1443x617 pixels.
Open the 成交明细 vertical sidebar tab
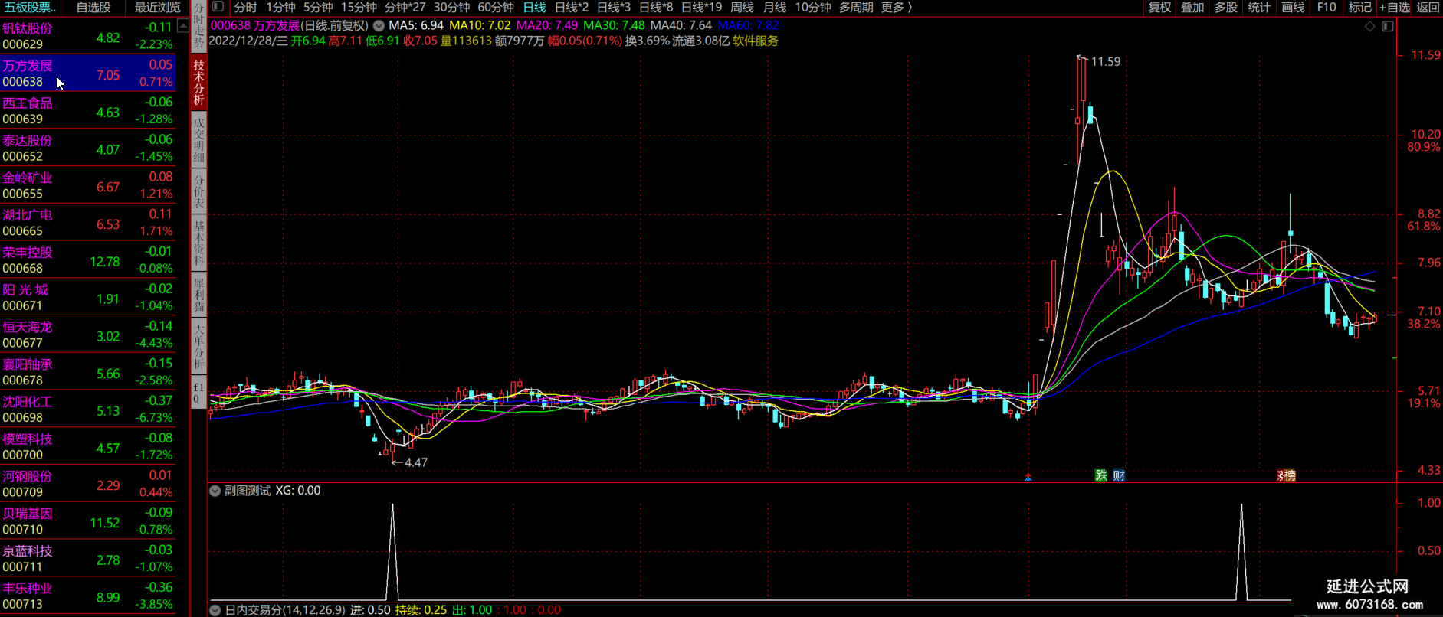tap(198, 139)
